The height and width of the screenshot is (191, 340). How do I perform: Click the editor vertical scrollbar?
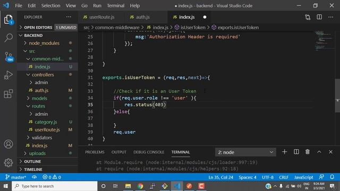(337, 95)
